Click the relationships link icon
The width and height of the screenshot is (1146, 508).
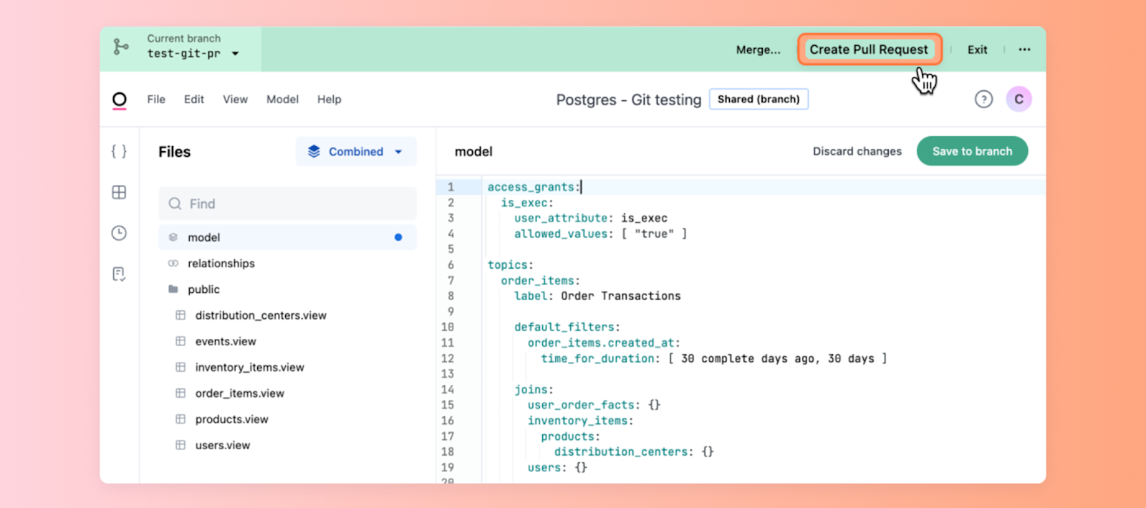pos(173,263)
